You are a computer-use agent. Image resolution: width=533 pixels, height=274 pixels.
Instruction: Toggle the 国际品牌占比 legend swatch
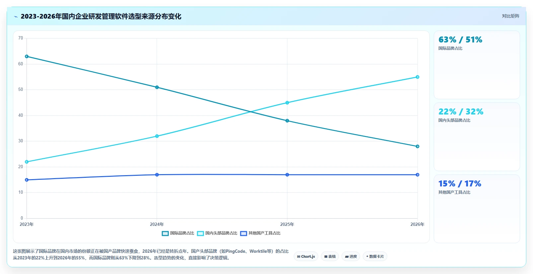click(165, 234)
